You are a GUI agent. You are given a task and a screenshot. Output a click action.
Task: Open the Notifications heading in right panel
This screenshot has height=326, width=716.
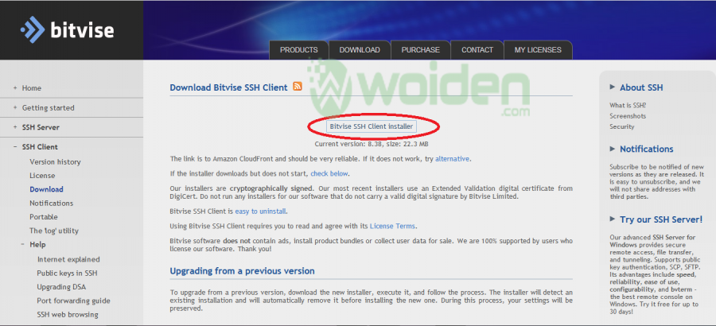[x=647, y=149]
